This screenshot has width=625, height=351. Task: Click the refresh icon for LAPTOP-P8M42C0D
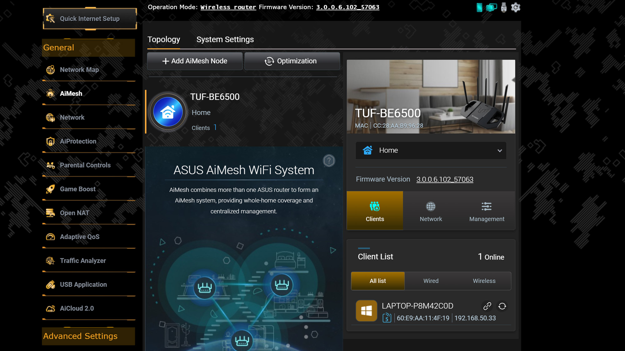(502, 306)
